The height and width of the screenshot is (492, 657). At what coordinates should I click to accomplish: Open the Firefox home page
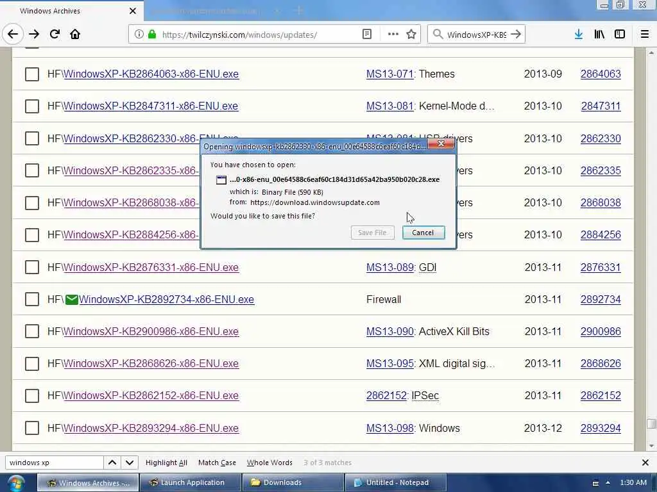click(75, 35)
